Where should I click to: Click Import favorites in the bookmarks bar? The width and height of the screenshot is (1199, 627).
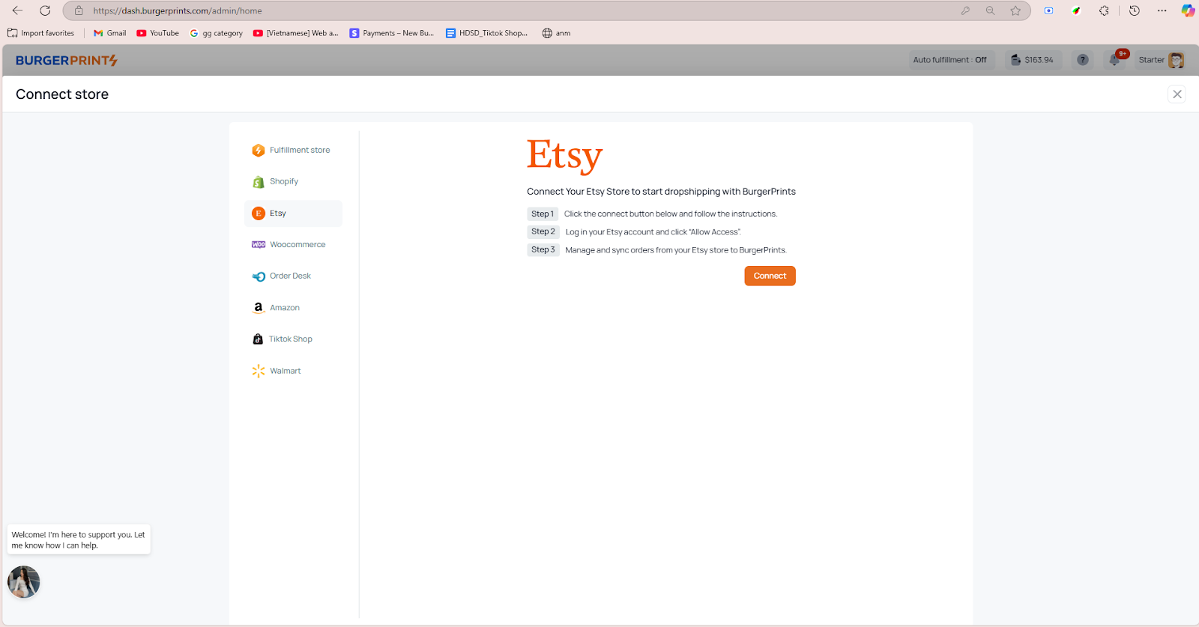tap(41, 33)
